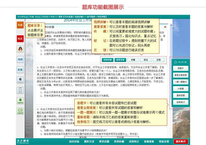Click the red 购买 sidebar icon
The height and width of the screenshot is (145, 206).
(x=20, y=39)
